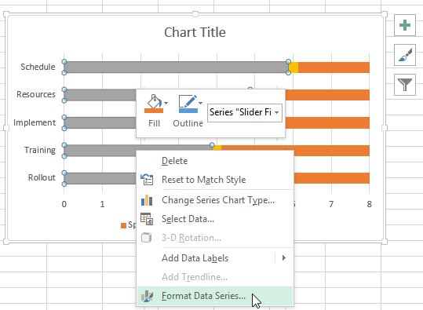
Task: Click the Select Data icon
Action: pos(147,219)
